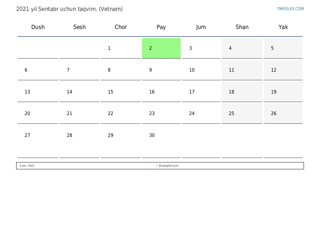Screen dimensions: 320x226
Task: Pick date 3 in the Jum column
Action: point(201,48)
